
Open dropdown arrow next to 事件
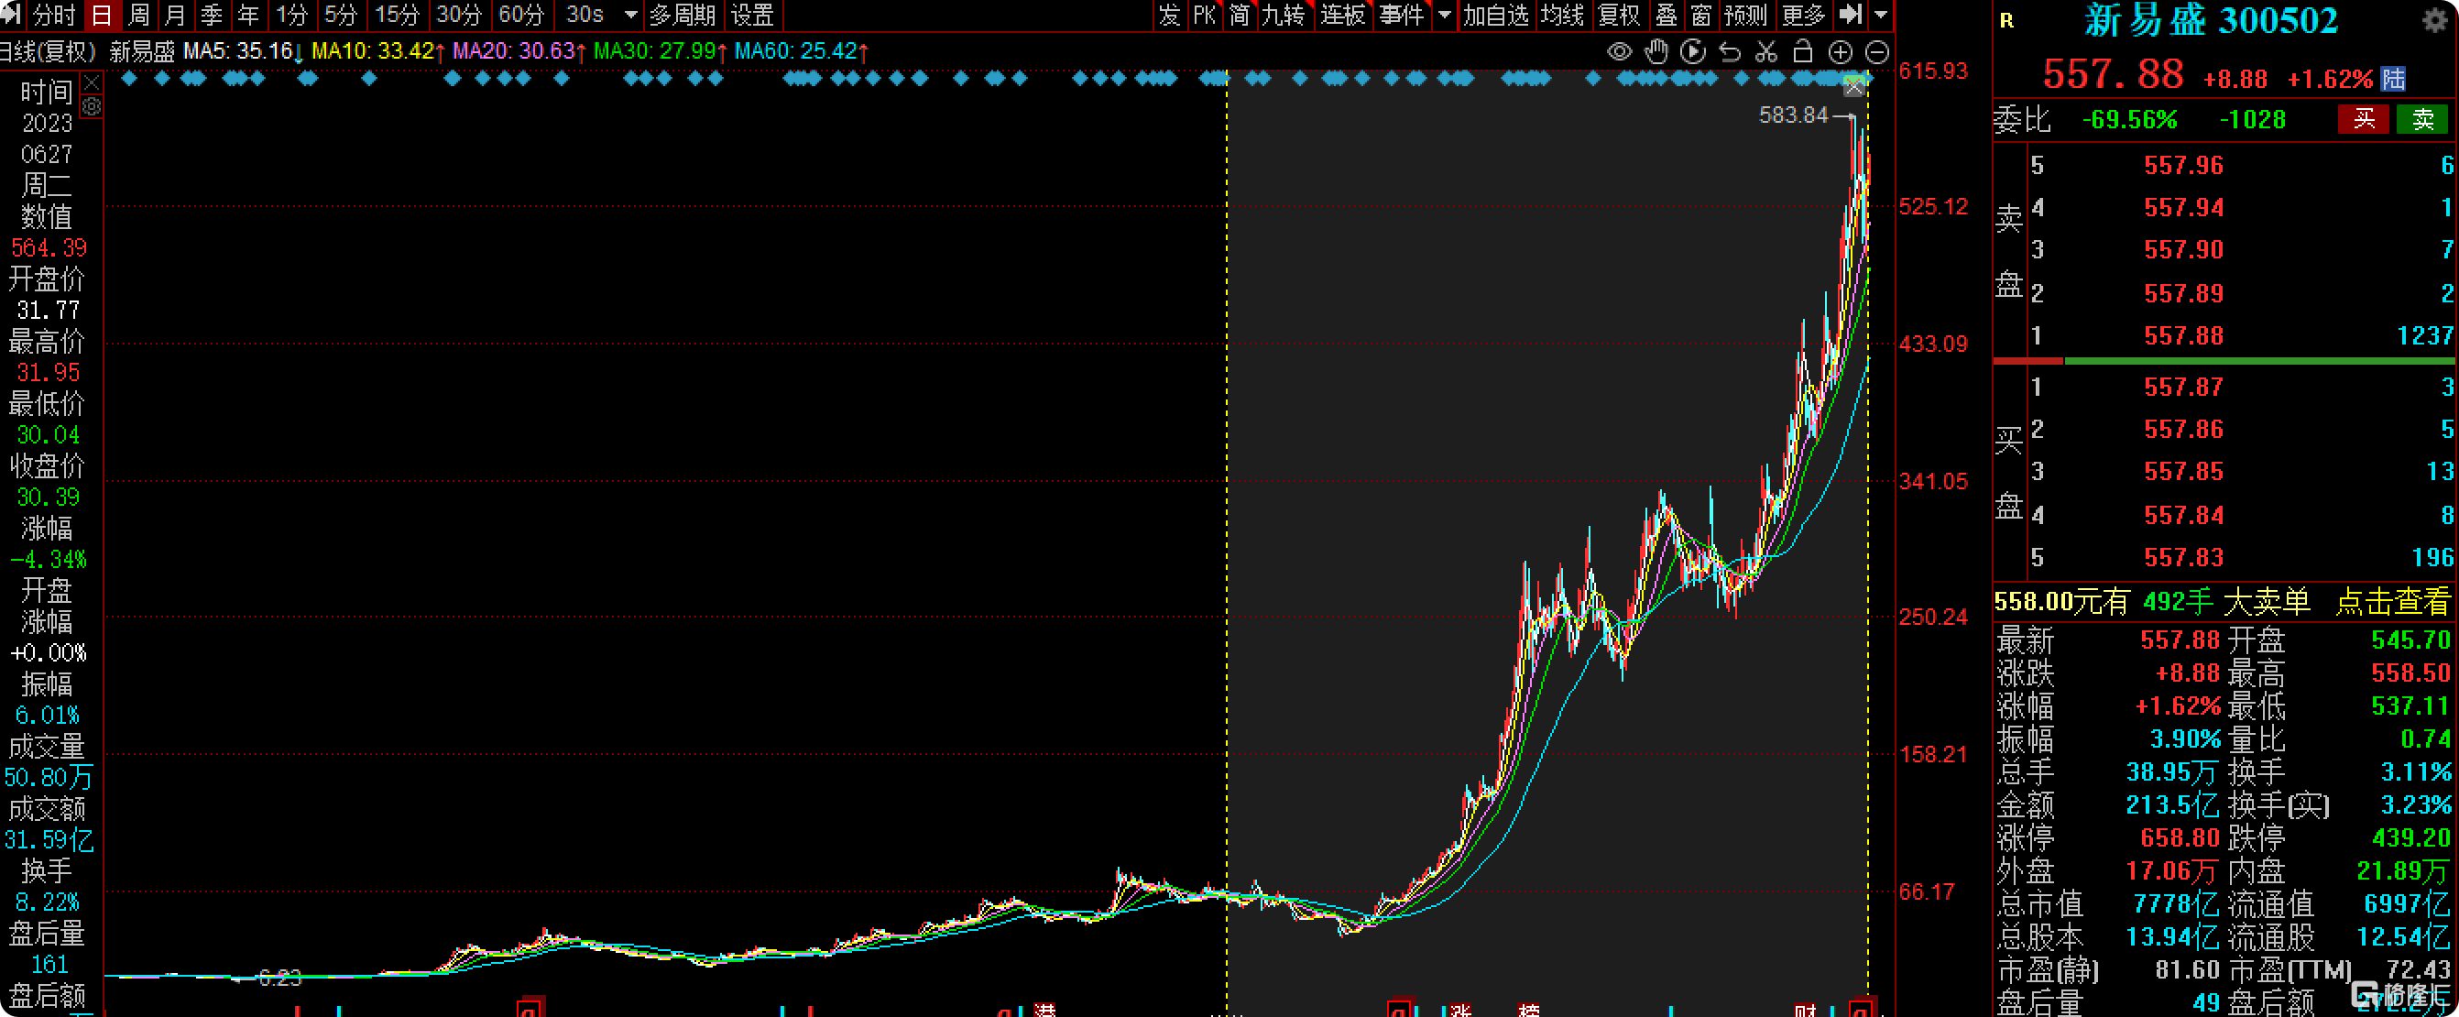point(1443,16)
